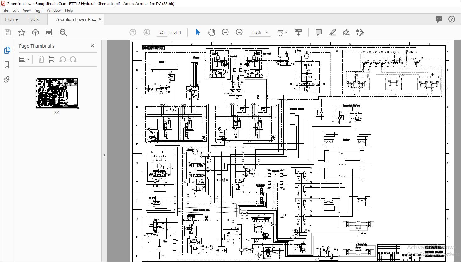Switch to the Tools tab
461x262 pixels.
(33, 19)
